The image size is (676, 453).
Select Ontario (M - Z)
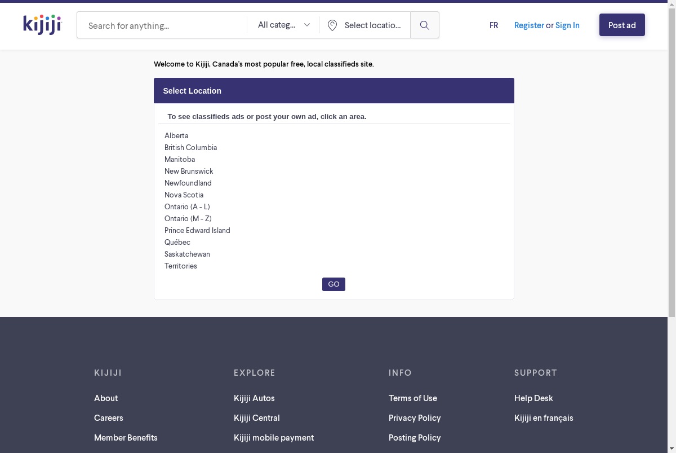(x=188, y=218)
